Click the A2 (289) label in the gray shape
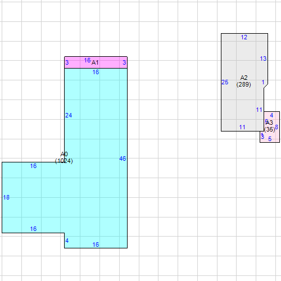This screenshot has width=281, height=281. (x=243, y=81)
